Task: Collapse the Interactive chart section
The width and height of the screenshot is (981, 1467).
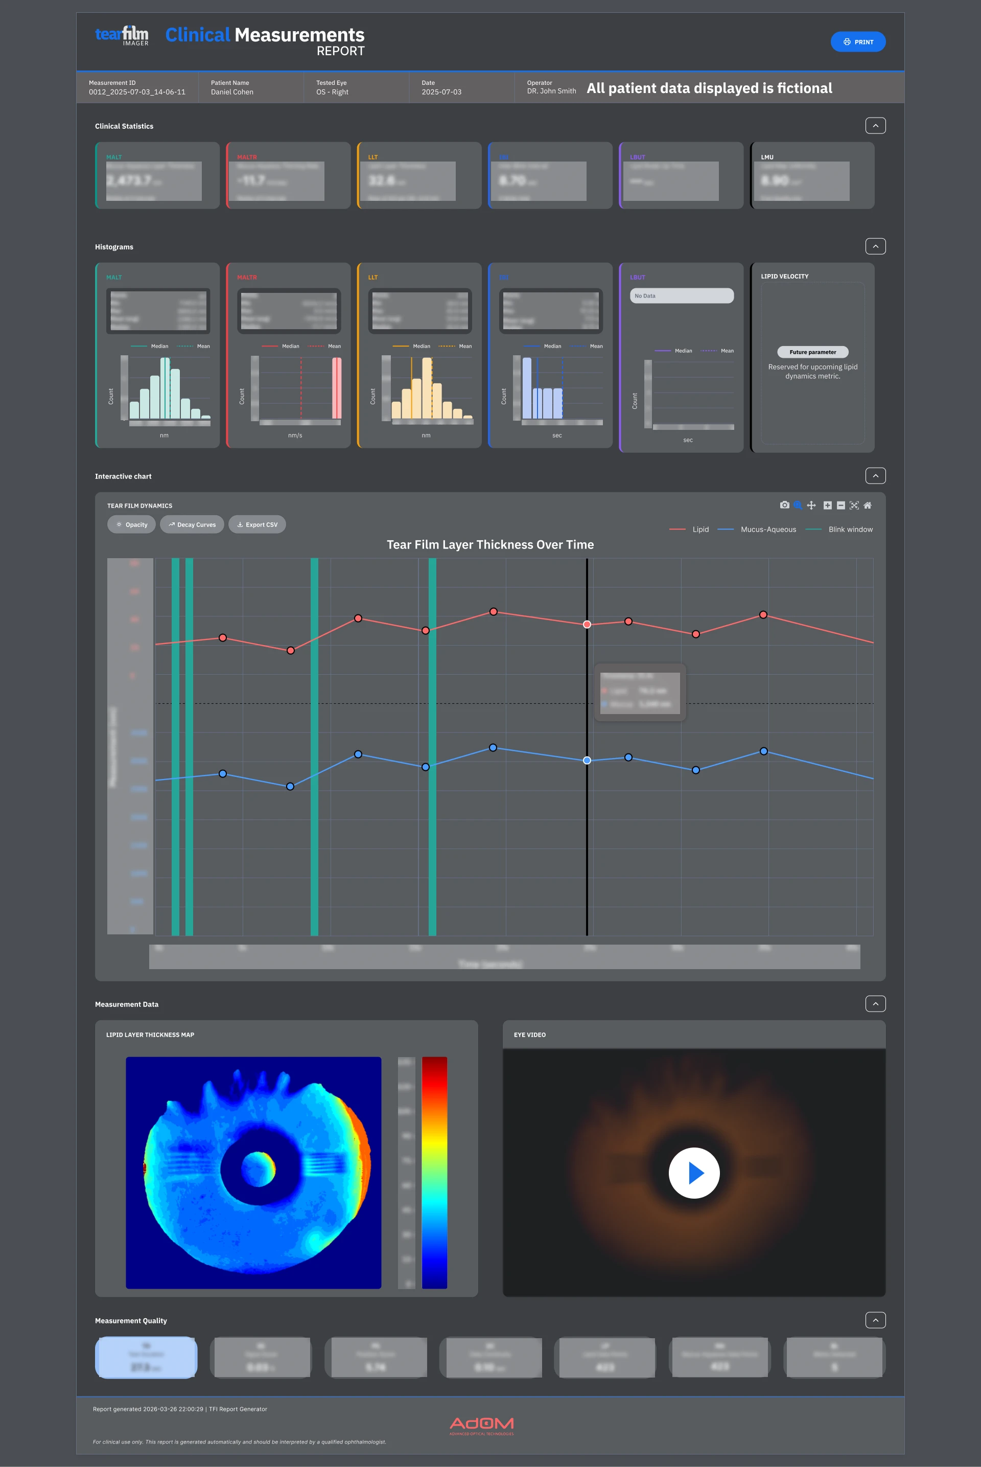Action: coord(875,476)
